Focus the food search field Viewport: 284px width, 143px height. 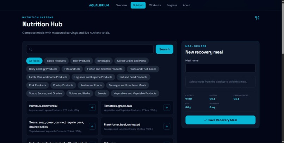coord(89,49)
